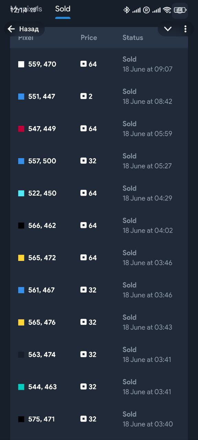Click the red swatch for pixel 547, 449

[x=21, y=129]
